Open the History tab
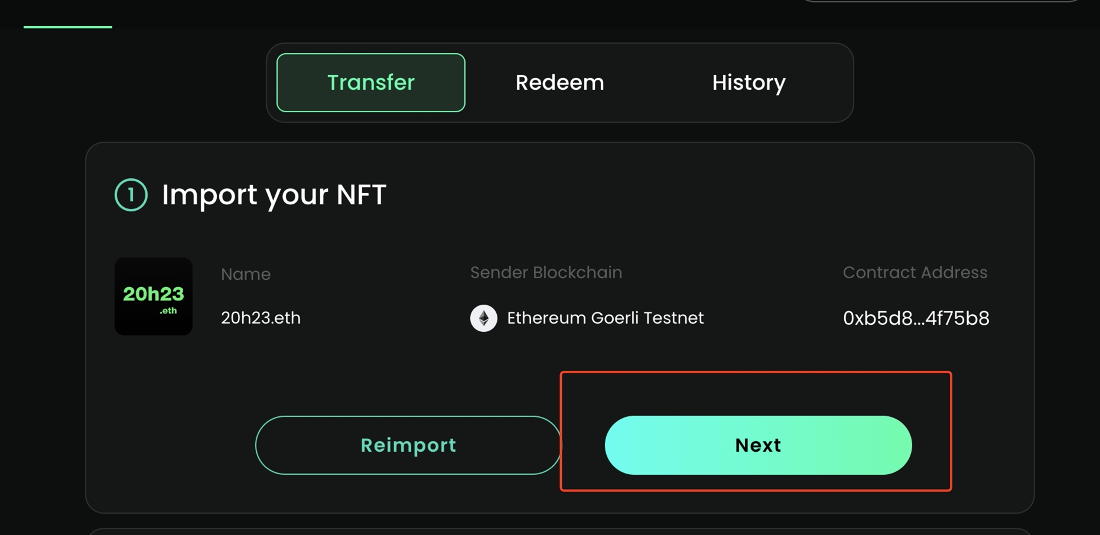 [x=748, y=83]
